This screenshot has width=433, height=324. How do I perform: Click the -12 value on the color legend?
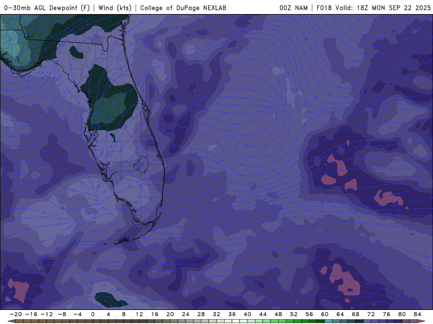47,314
